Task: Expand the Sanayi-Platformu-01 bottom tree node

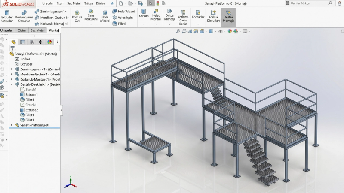Action: click(12, 125)
